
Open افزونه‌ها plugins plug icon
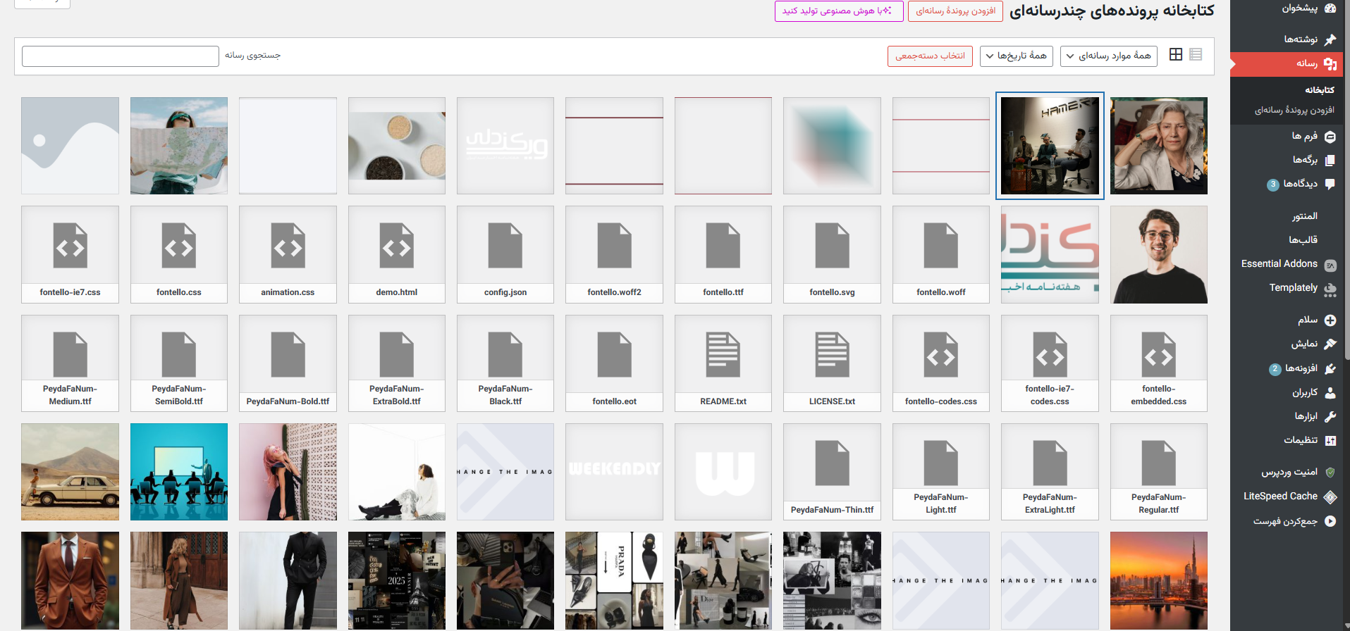[x=1330, y=368]
